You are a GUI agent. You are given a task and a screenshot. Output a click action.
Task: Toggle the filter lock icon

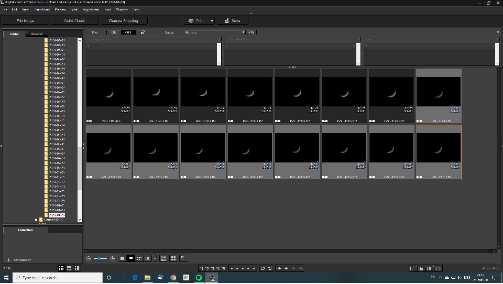[x=143, y=32]
